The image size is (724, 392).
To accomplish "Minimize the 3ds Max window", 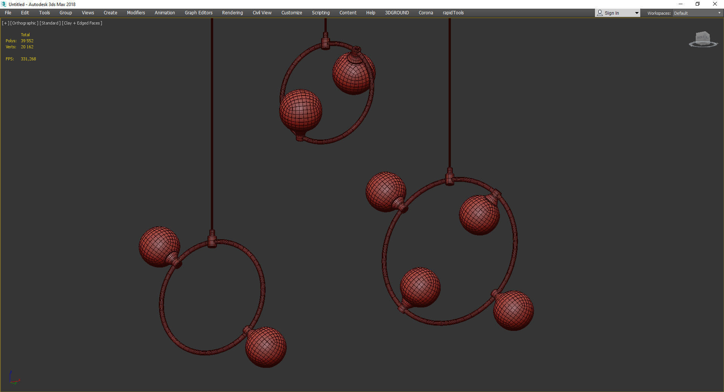I will [681, 4].
